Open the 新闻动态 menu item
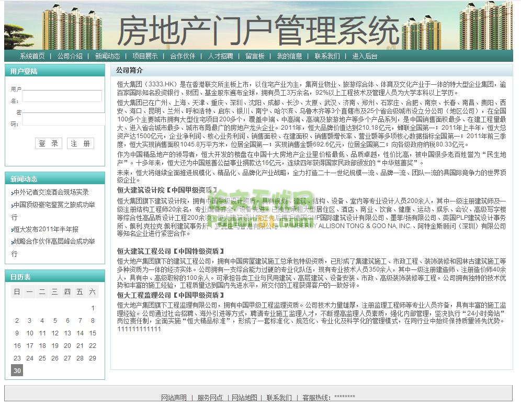This screenshot has width=521, height=417. tap(107, 56)
